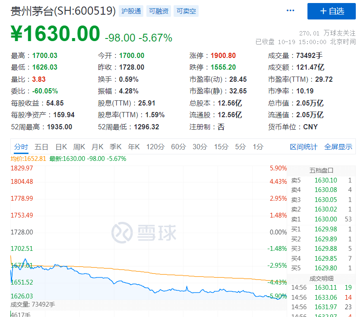The width and height of the screenshot is (361, 317).
Task: Select the 五日 chart tab
Action: pyautogui.click(x=41, y=147)
